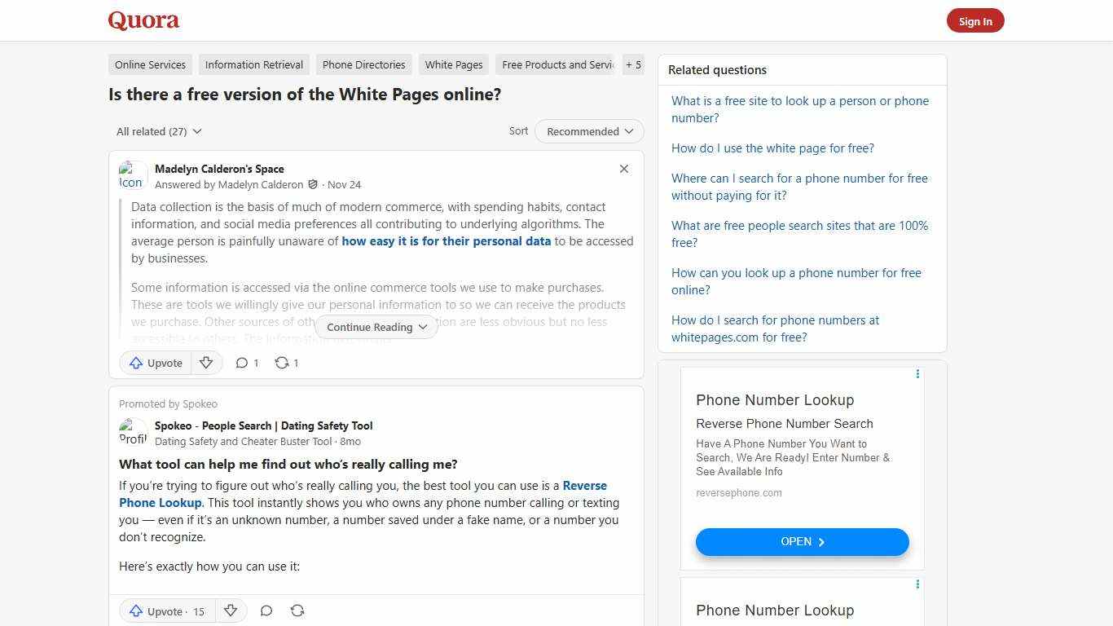Screen dimensions: 1113x626
Task: Repost Madelyn Calderon's answer
Action: coord(285,363)
